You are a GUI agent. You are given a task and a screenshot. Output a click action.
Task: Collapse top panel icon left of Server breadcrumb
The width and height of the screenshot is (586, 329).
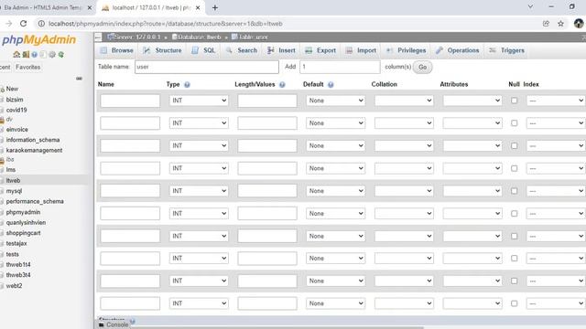coord(98,37)
